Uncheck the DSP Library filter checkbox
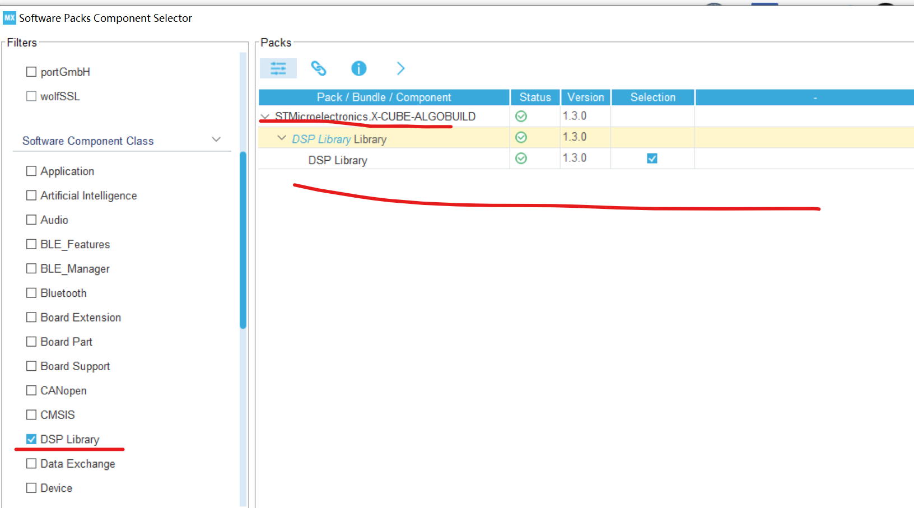The height and width of the screenshot is (508, 914). click(31, 439)
